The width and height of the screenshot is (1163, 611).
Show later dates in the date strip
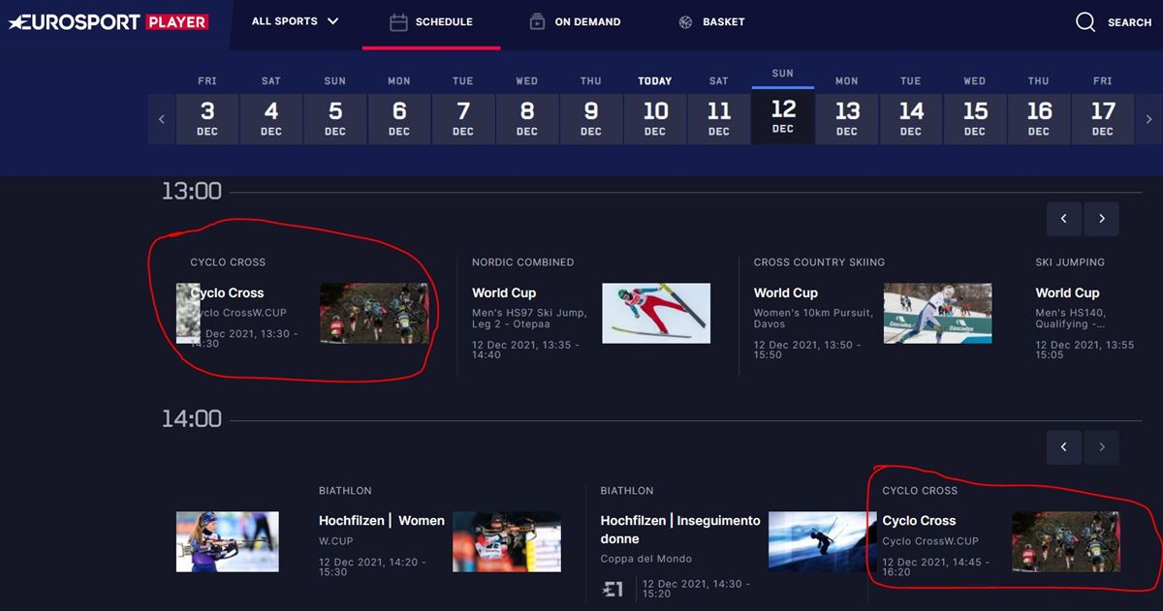coord(1149,119)
